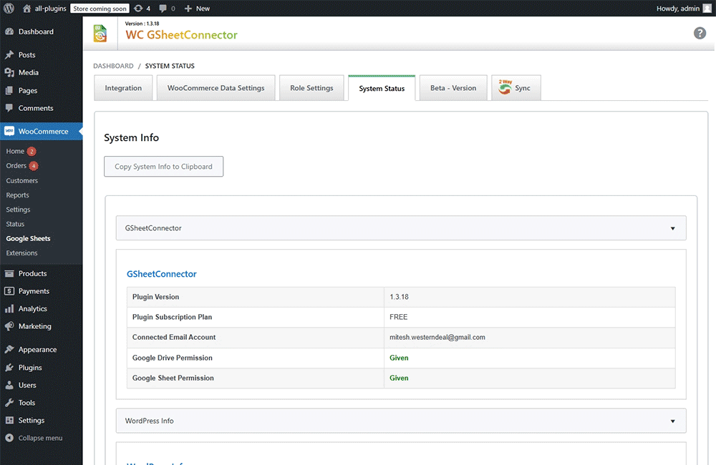716x465 pixels.
Task: Open WooCommerce Extensions submenu item
Action: click(x=22, y=253)
